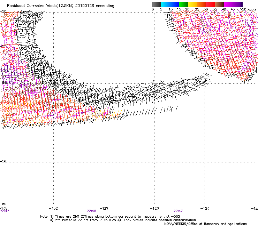
Task: Click the '-126' longitude axis label
Action: click(154, 208)
